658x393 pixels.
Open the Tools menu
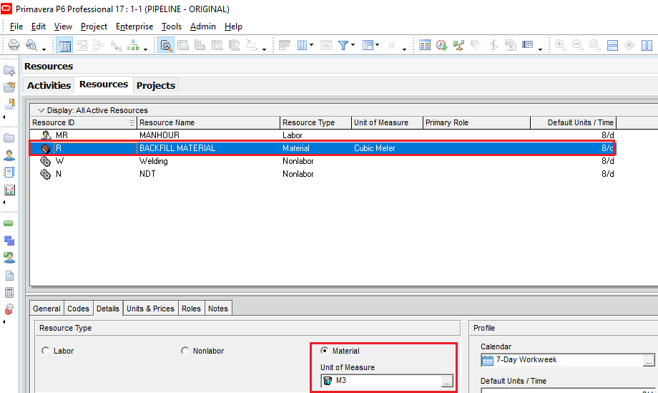[x=172, y=26]
